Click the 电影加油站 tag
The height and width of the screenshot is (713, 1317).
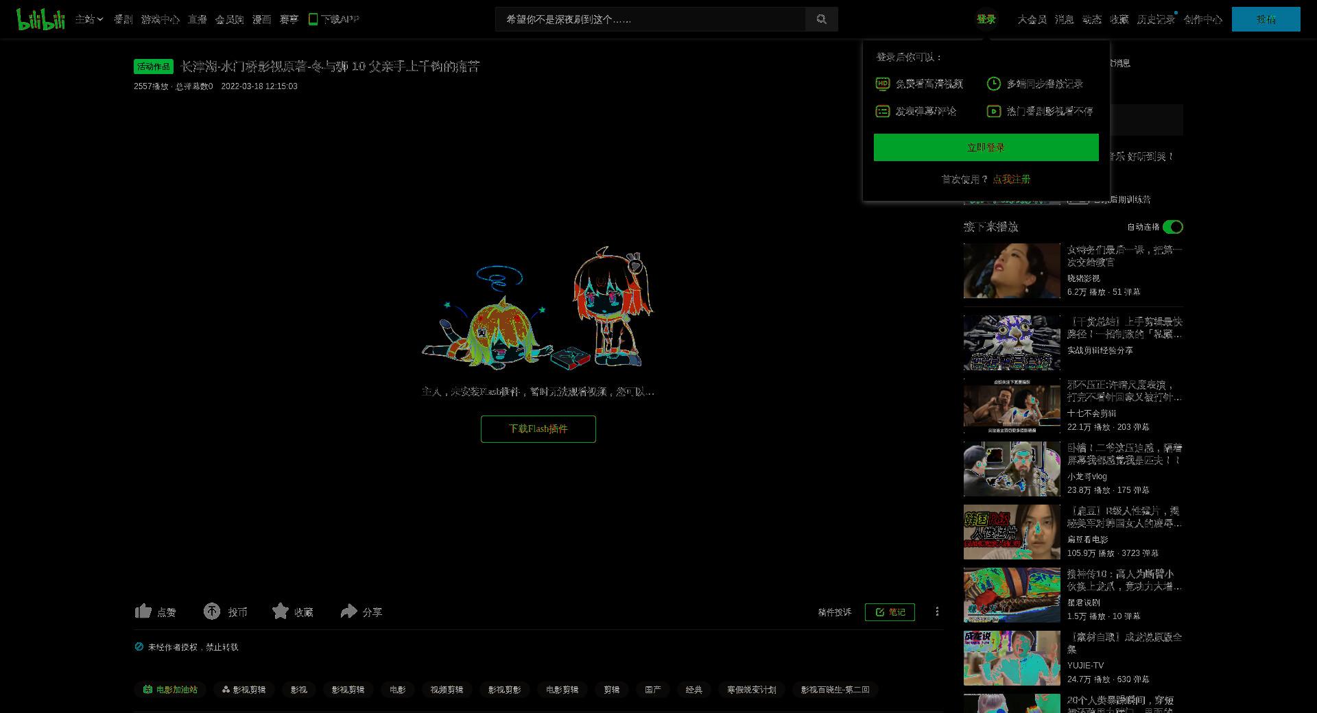170,690
